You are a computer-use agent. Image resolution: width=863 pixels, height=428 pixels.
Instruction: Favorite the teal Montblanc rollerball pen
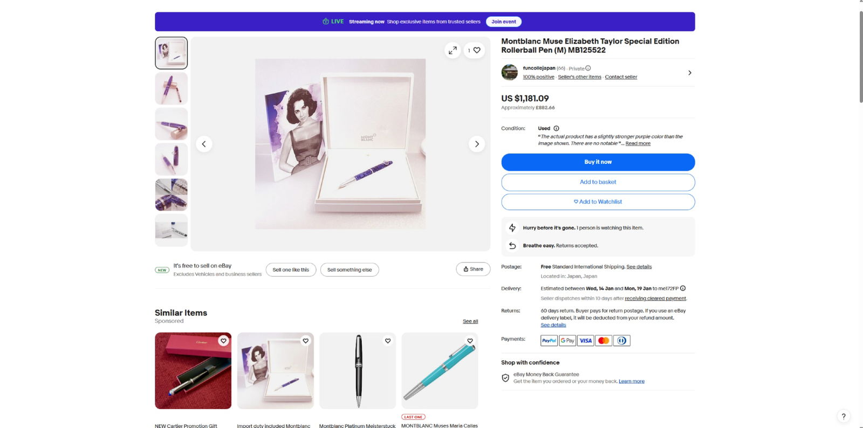470,341
